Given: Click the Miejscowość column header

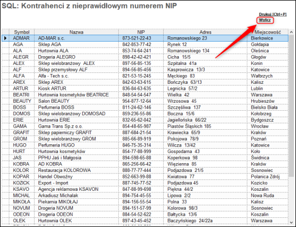Looking at the screenshot, I should [268, 32].
